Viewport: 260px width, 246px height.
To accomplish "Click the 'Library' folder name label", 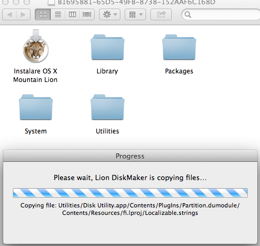I will click(107, 71).
